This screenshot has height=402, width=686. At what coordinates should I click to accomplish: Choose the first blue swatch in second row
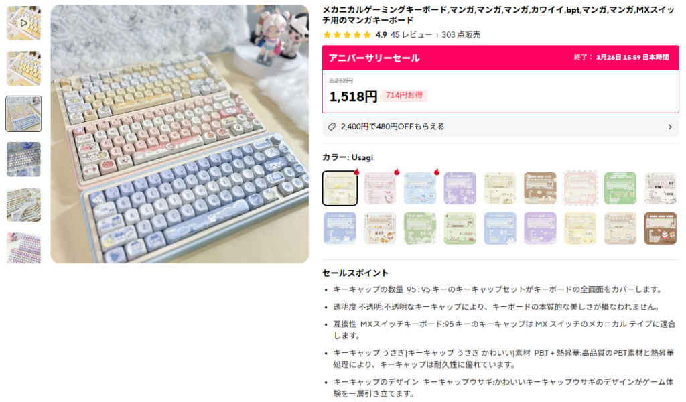pos(340,228)
